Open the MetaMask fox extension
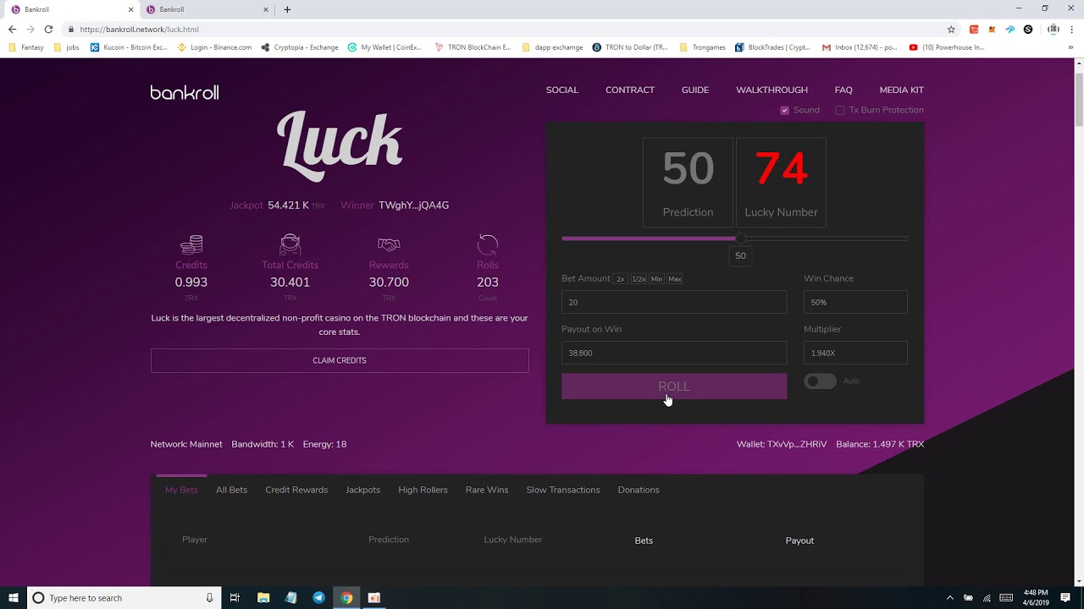 992,29
